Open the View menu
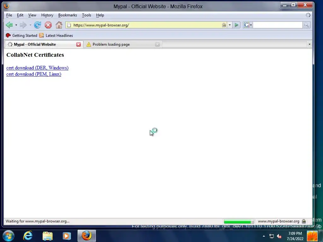323x242 pixels. 32,15
